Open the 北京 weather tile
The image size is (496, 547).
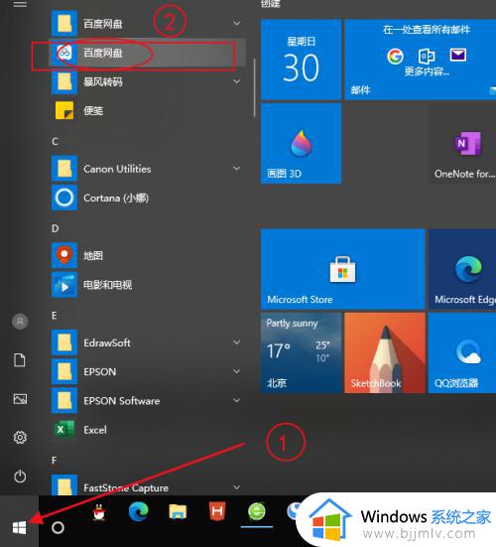[301, 352]
